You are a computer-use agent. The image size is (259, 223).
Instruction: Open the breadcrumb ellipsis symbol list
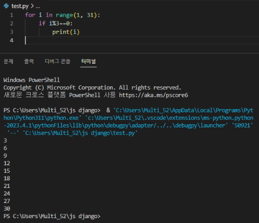[38, 6]
